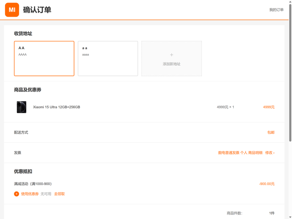Viewport: 292px width, 219px height.
Task: Click the orange plus coupon icon
Action: pyautogui.click(x=16, y=194)
